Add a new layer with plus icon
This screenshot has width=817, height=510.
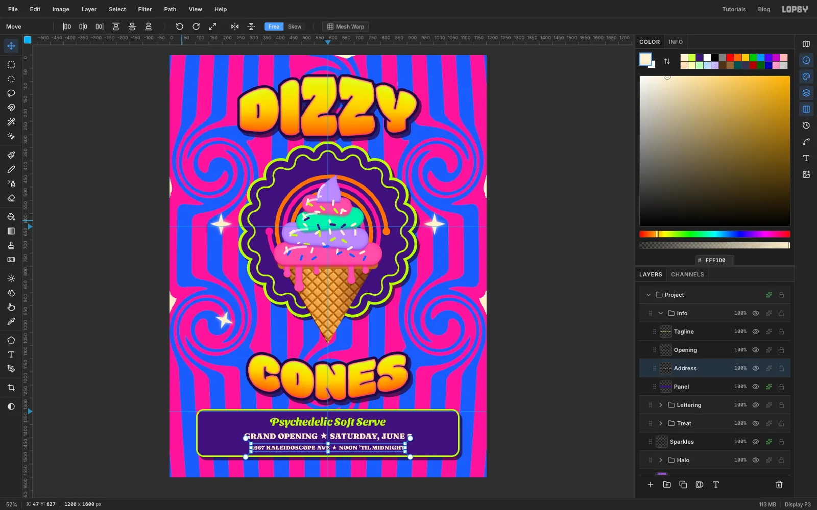(651, 484)
